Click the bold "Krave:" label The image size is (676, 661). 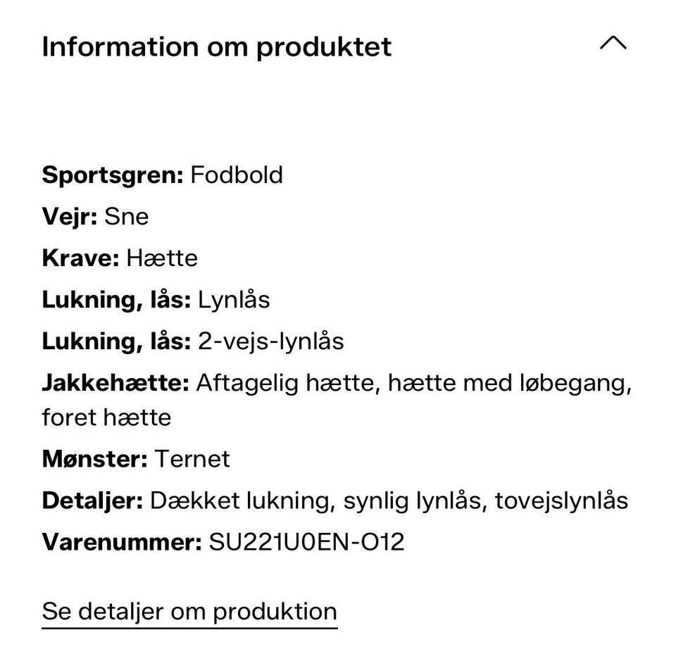tap(81, 258)
